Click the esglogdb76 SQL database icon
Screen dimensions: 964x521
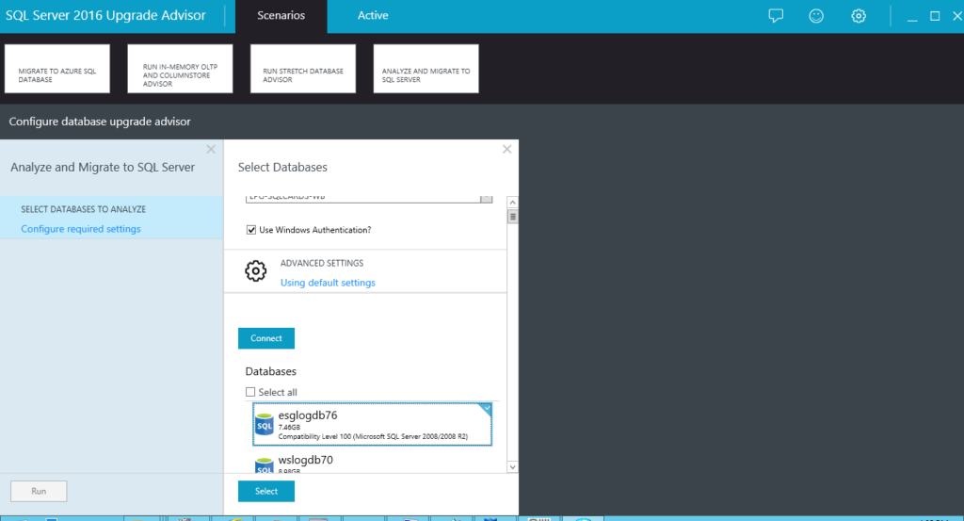tap(265, 424)
